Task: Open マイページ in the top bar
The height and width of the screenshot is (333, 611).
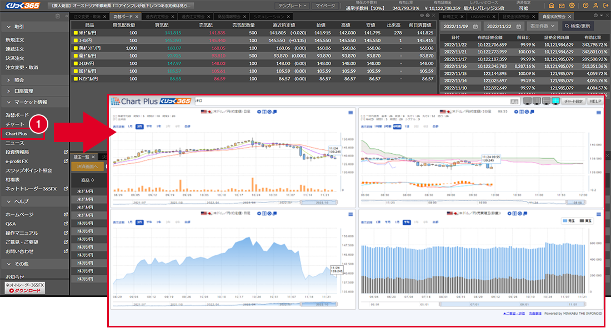Action: pyautogui.click(x=325, y=6)
